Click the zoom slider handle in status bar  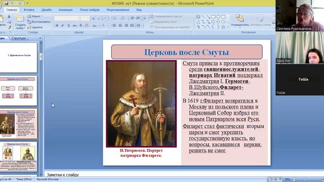tap(305, 179)
